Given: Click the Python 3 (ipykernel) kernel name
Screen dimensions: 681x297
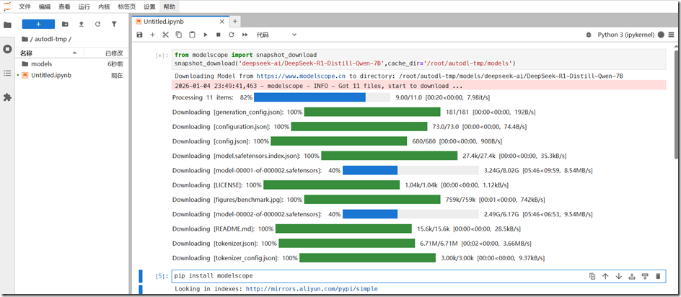Looking at the screenshot, I should click(x=626, y=35).
